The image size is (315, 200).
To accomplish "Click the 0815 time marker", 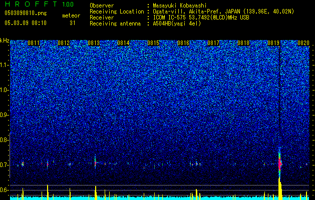I will pyautogui.click(x=153, y=43).
